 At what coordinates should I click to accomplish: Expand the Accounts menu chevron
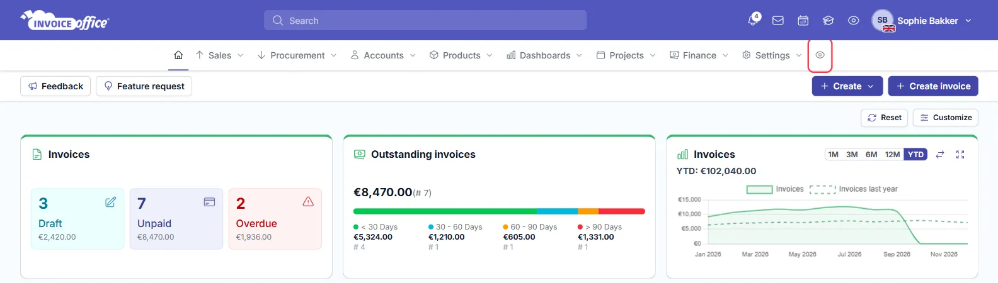click(413, 55)
